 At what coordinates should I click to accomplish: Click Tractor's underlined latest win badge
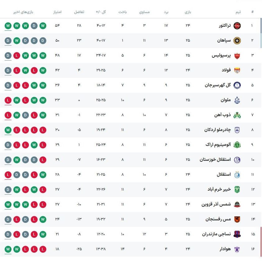click(8, 25)
